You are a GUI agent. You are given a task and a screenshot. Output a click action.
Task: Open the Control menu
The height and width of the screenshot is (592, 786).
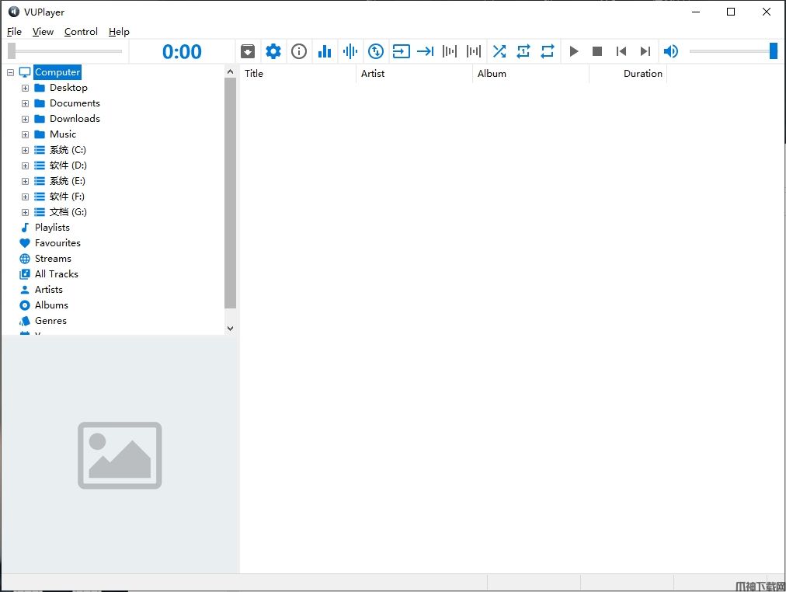[x=81, y=32]
